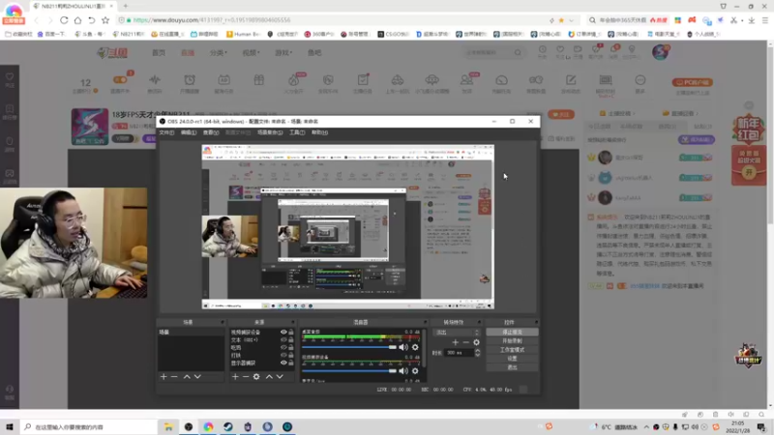This screenshot has height=435, width=774.
Task: Expand 分类 dropdown in Douyu navigation
Action: pos(219,53)
